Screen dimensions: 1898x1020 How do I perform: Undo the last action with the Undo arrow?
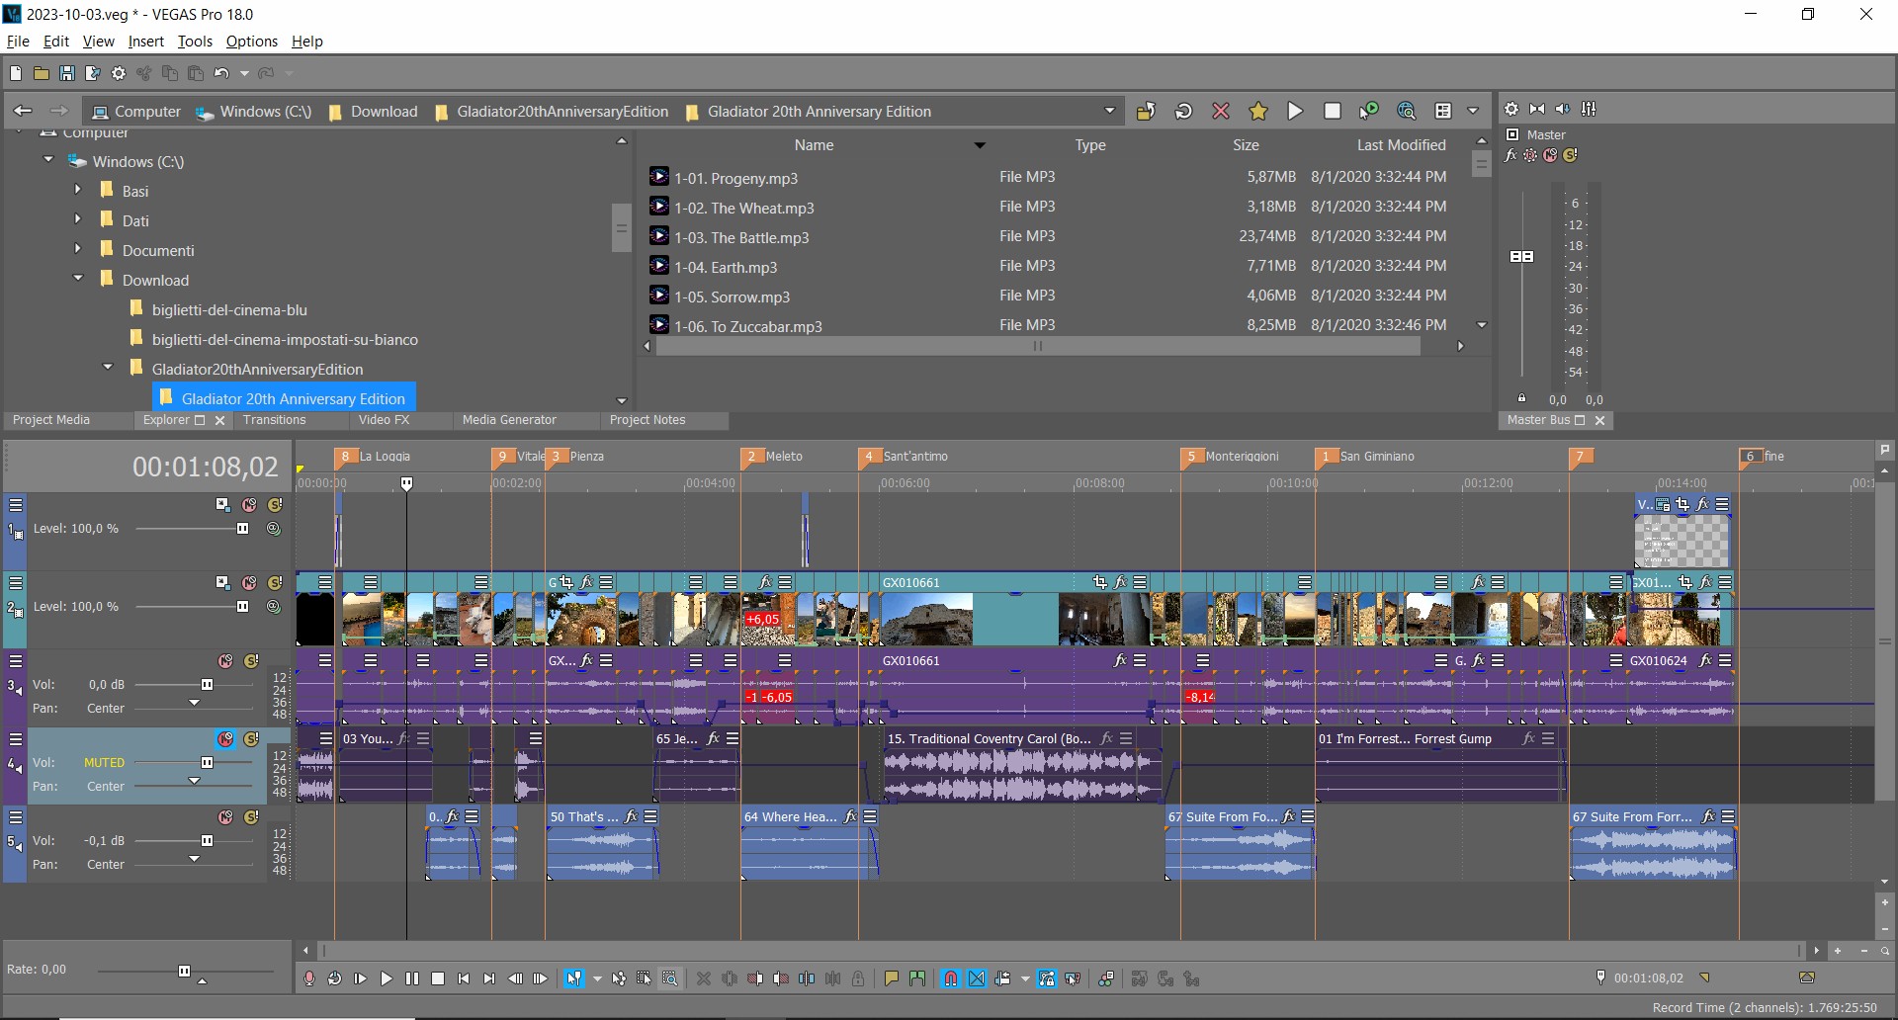221,73
